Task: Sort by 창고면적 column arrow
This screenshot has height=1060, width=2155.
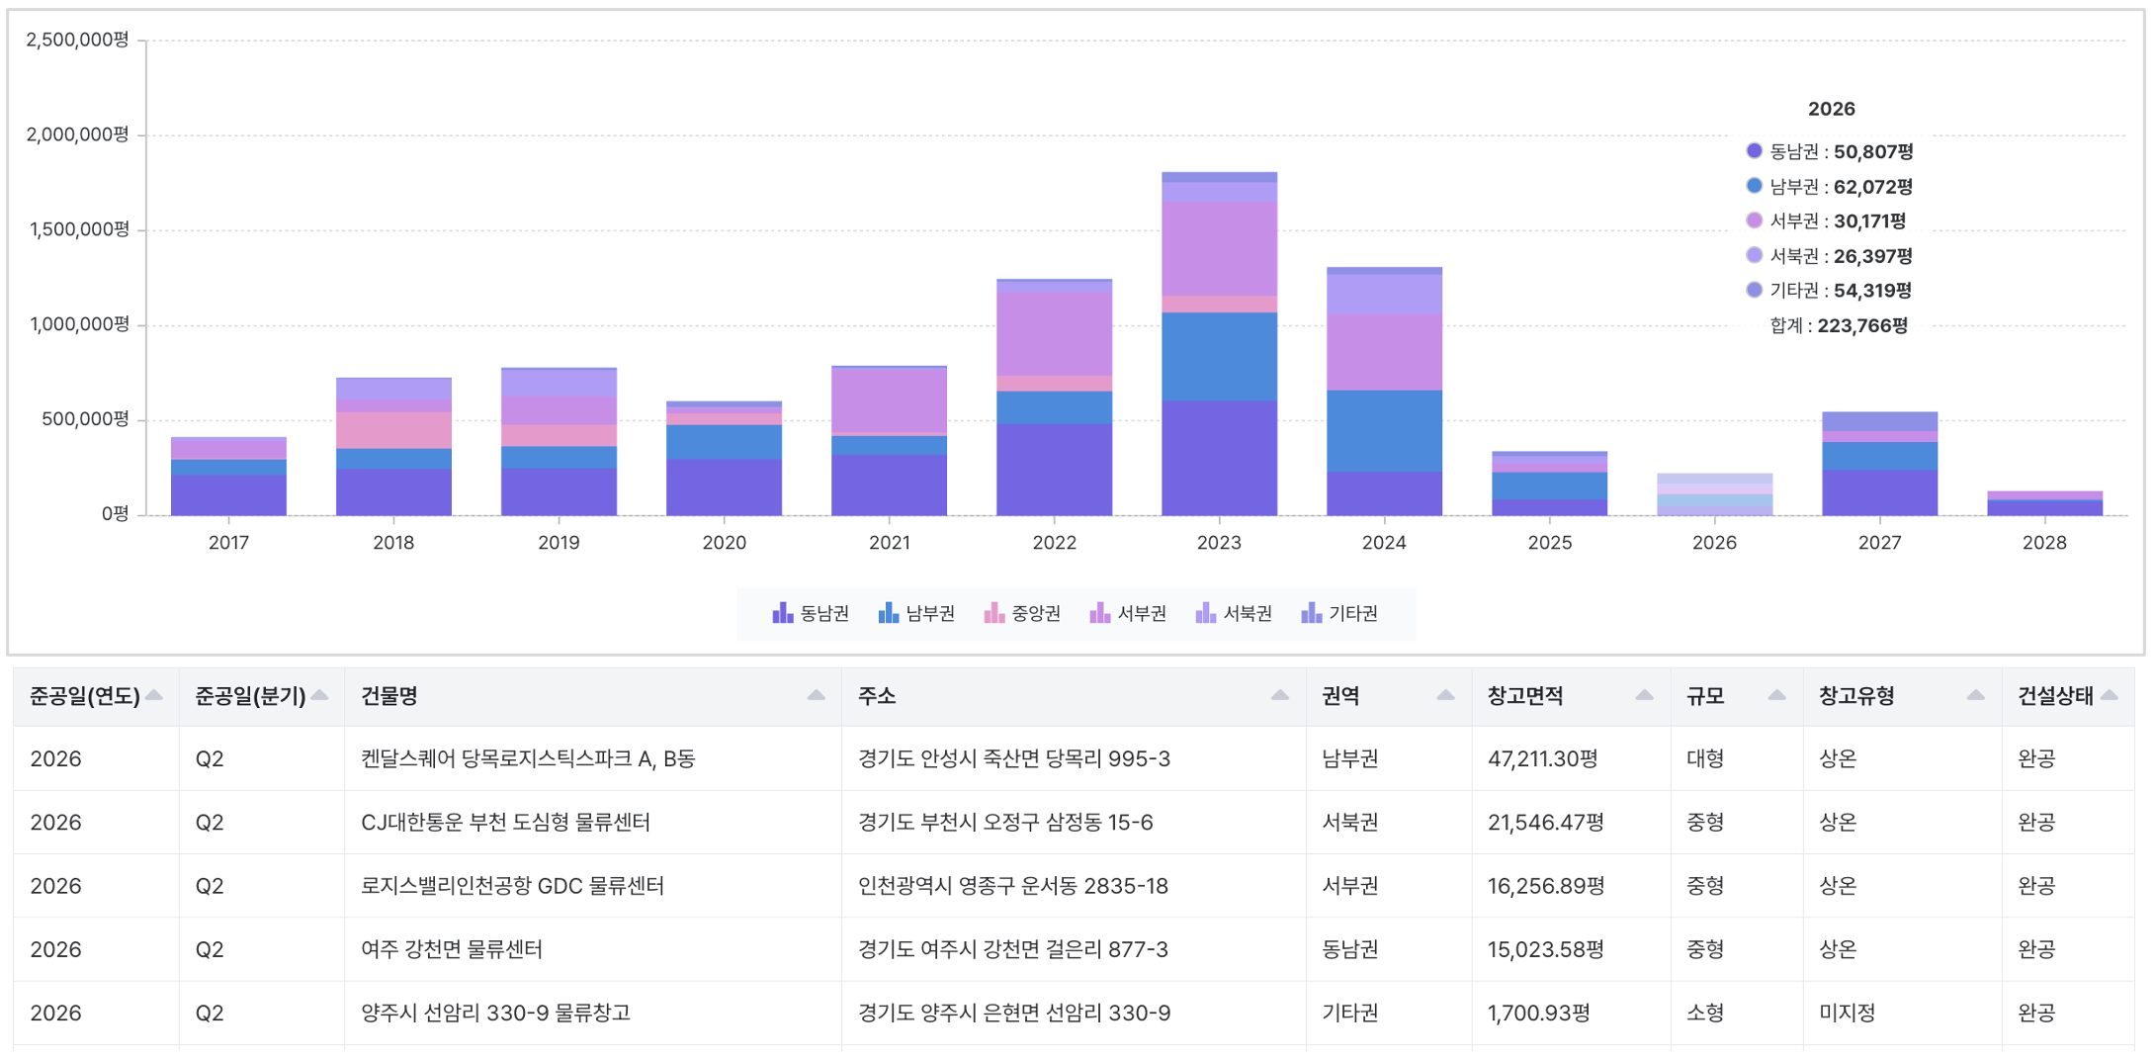Action: coord(1644,695)
